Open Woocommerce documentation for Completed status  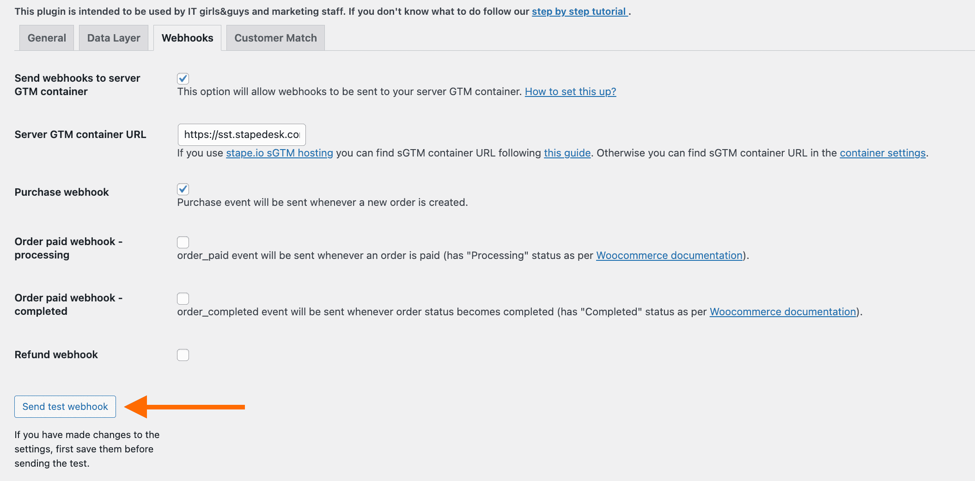(782, 312)
